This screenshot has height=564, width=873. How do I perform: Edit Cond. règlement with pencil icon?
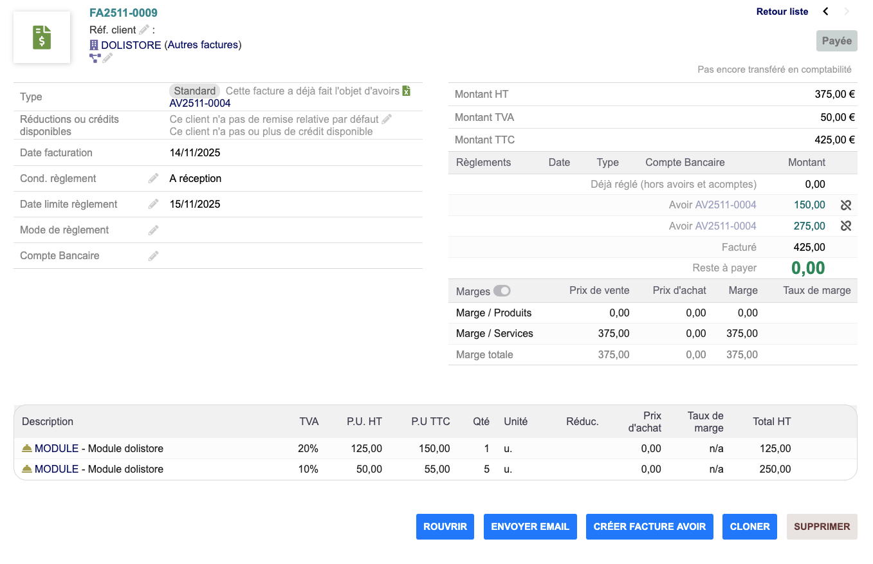tap(153, 179)
